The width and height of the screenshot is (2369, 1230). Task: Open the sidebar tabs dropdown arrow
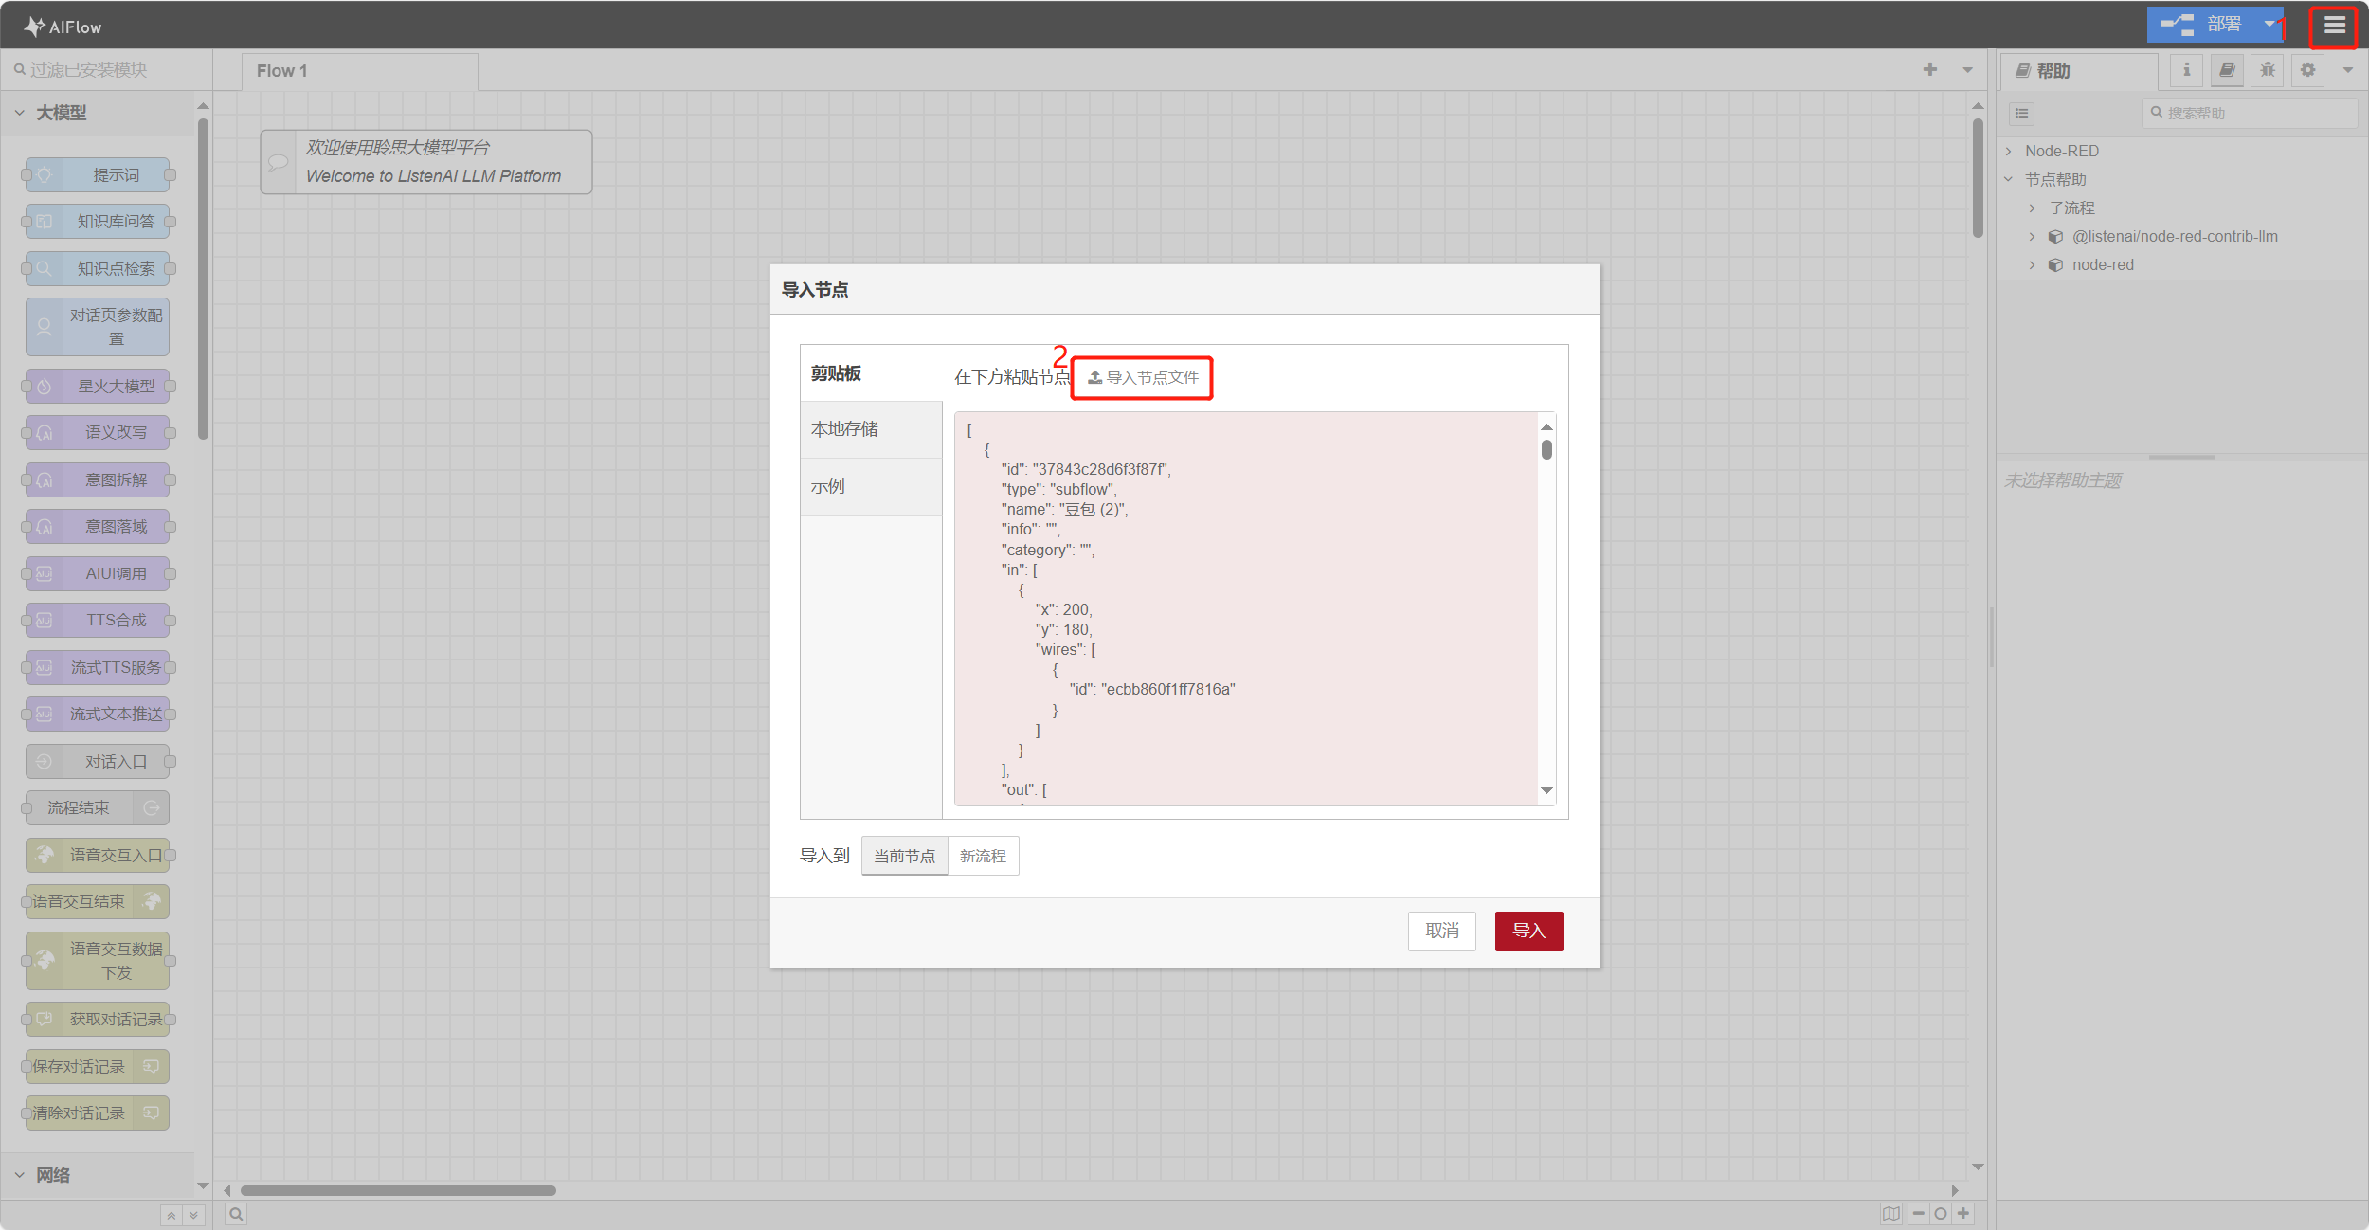tap(2348, 70)
